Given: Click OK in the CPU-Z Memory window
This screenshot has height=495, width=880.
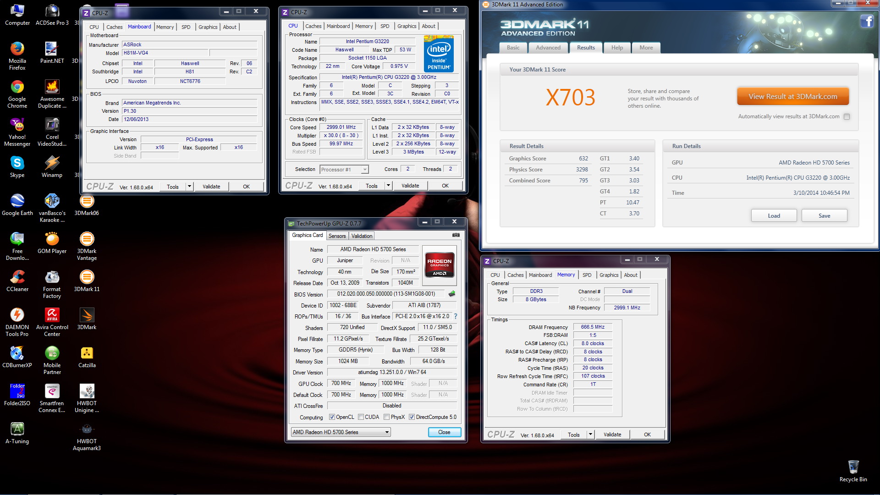Looking at the screenshot, I should click(647, 434).
